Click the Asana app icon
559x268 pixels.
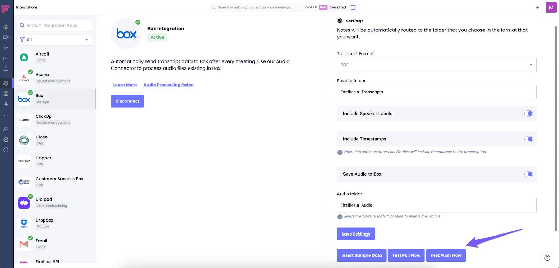click(x=24, y=78)
